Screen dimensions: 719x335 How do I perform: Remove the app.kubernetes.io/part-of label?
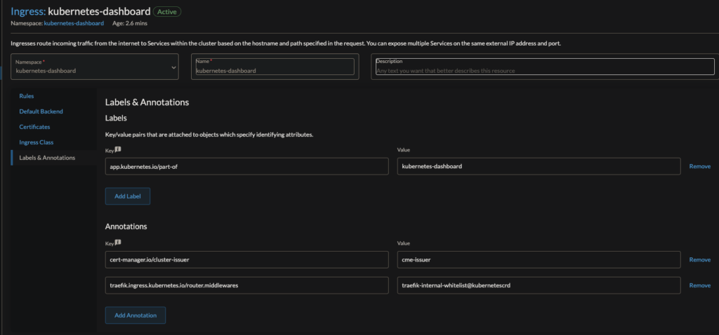click(699, 166)
